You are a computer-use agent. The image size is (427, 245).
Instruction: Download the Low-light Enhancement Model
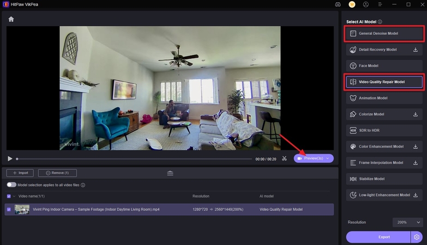pyautogui.click(x=416, y=195)
